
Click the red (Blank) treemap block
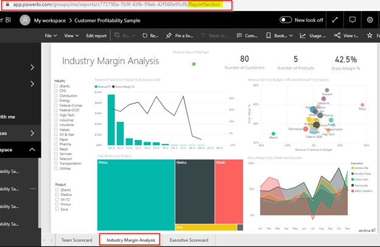pos(229,192)
